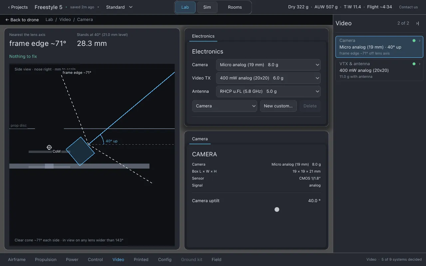Click the CoM crosshair marker in side view

point(49,147)
